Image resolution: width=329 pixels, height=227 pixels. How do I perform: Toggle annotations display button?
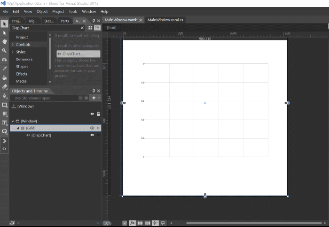163,223
